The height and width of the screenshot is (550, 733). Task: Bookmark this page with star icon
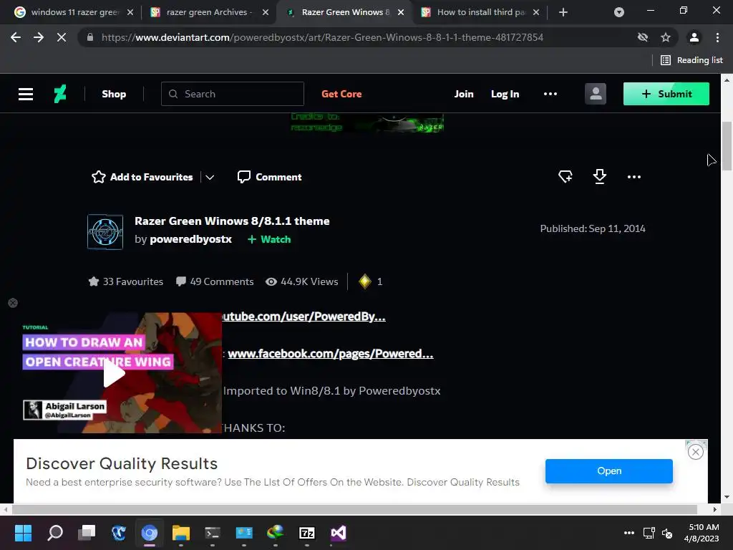666,37
